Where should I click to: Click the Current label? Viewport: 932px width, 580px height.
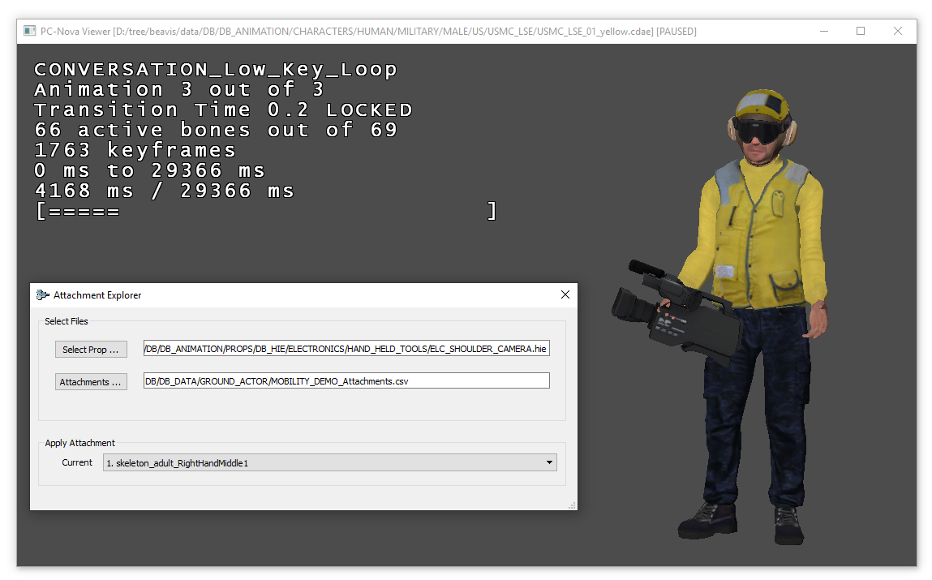77,462
